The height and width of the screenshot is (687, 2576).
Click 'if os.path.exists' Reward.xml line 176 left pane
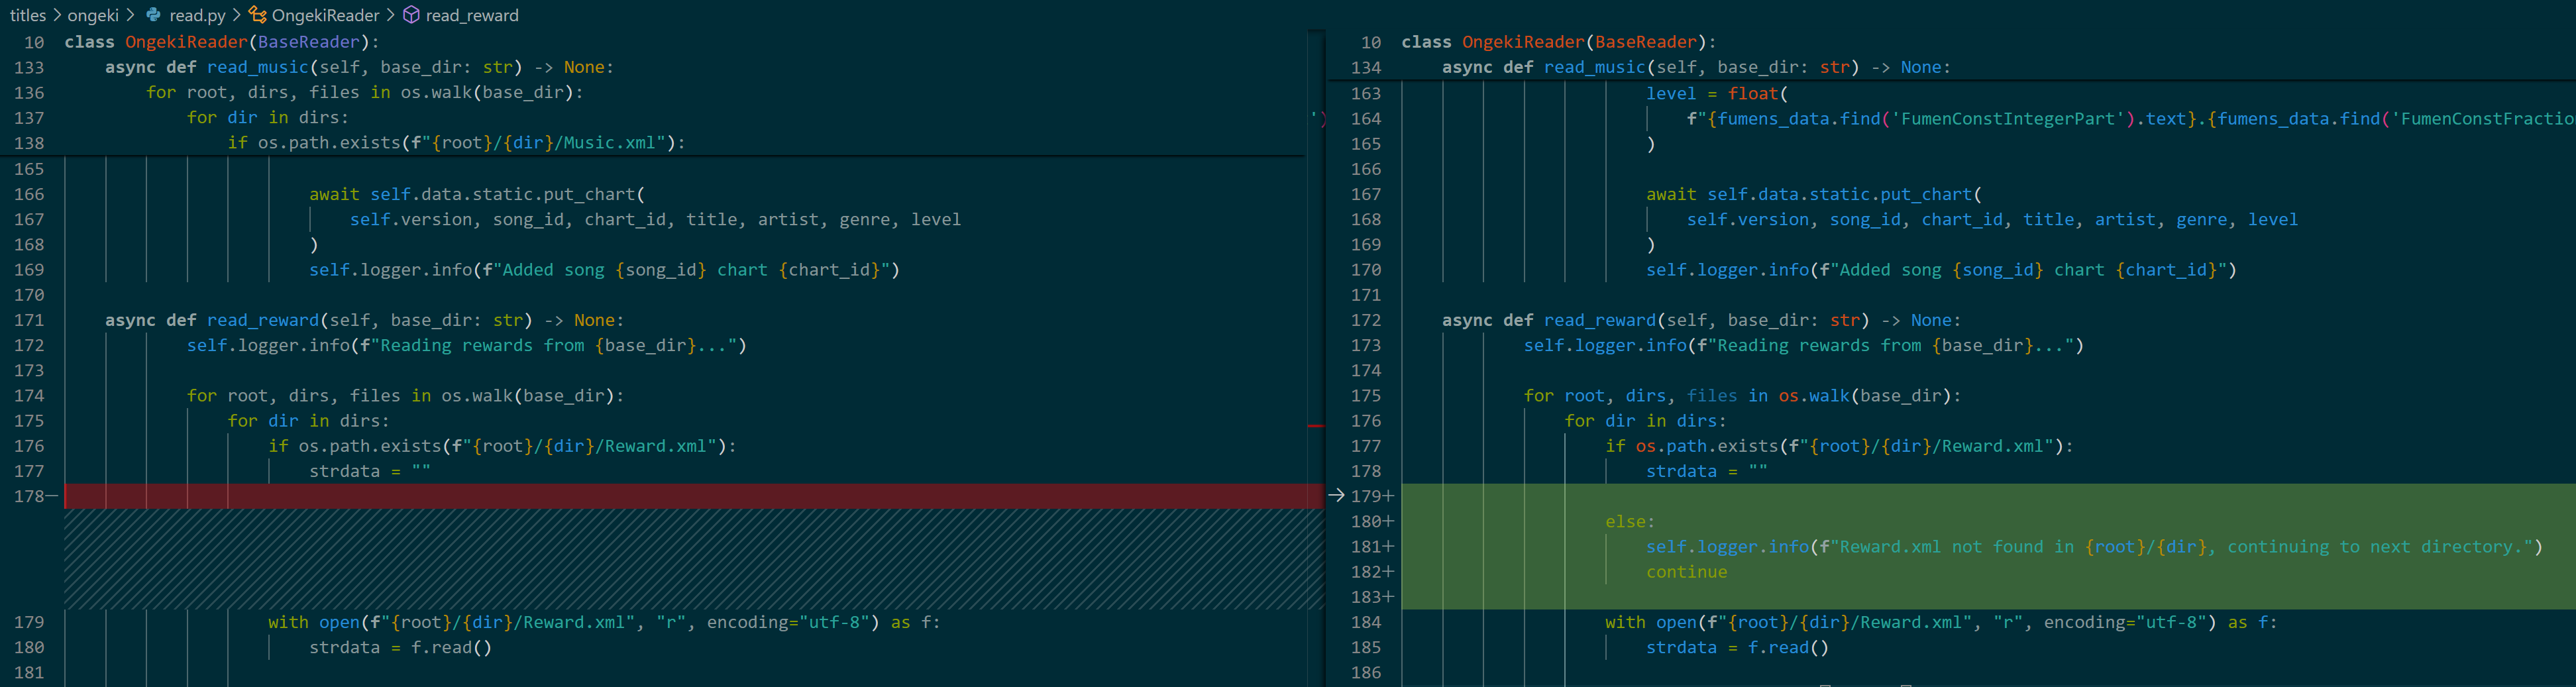coord(502,446)
